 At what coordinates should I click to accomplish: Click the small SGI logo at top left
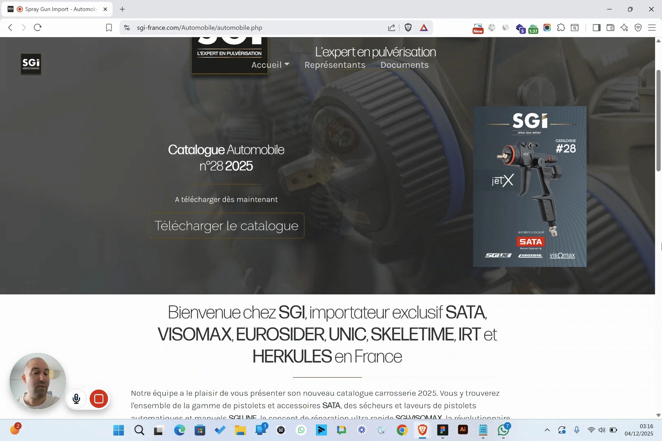(31, 64)
